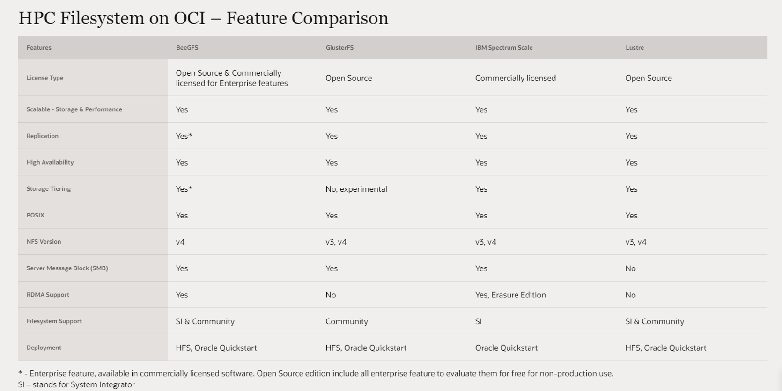Image resolution: width=782 pixels, height=391 pixels.
Task: Click the Filesystem Support row label
Action: 54,321
